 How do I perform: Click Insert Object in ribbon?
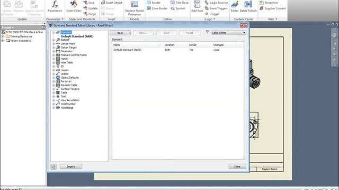[111, 3]
